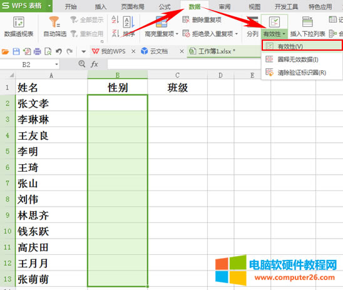Click the undo arrow icon
Screen dimensions: 343x290
(59, 51)
